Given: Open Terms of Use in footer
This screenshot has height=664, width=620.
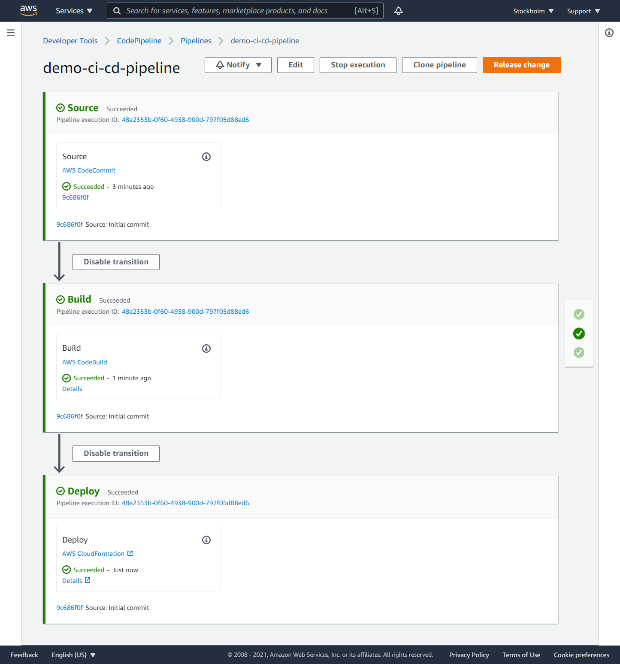Looking at the screenshot, I should pyautogui.click(x=521, y=655).
